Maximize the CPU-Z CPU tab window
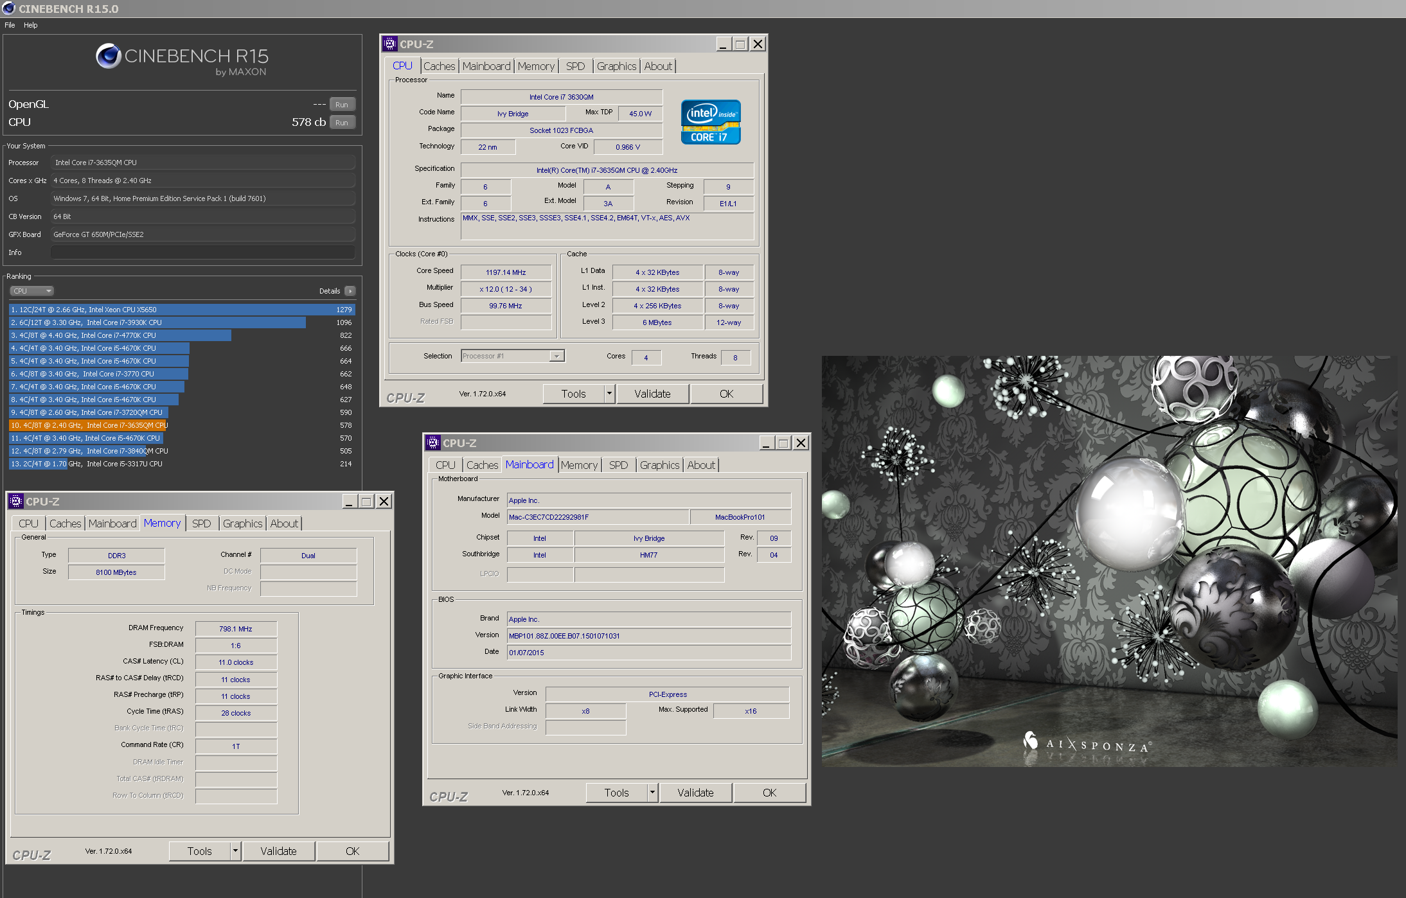1406x898 pixels. coord(740,44)
